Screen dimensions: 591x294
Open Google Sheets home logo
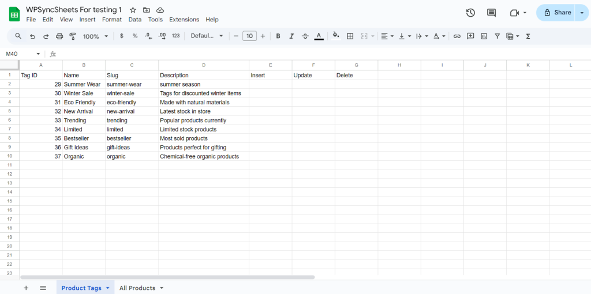pyautogui.click(x=14, y=14)
